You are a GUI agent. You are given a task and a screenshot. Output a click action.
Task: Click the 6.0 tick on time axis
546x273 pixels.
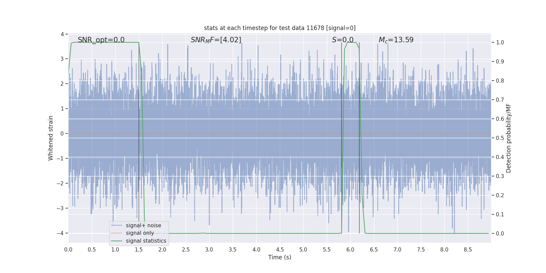[x=350, y=250]
